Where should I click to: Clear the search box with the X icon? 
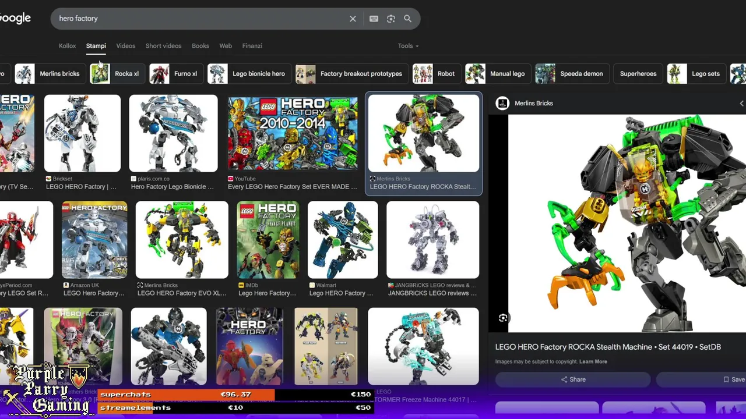[353, 19]
